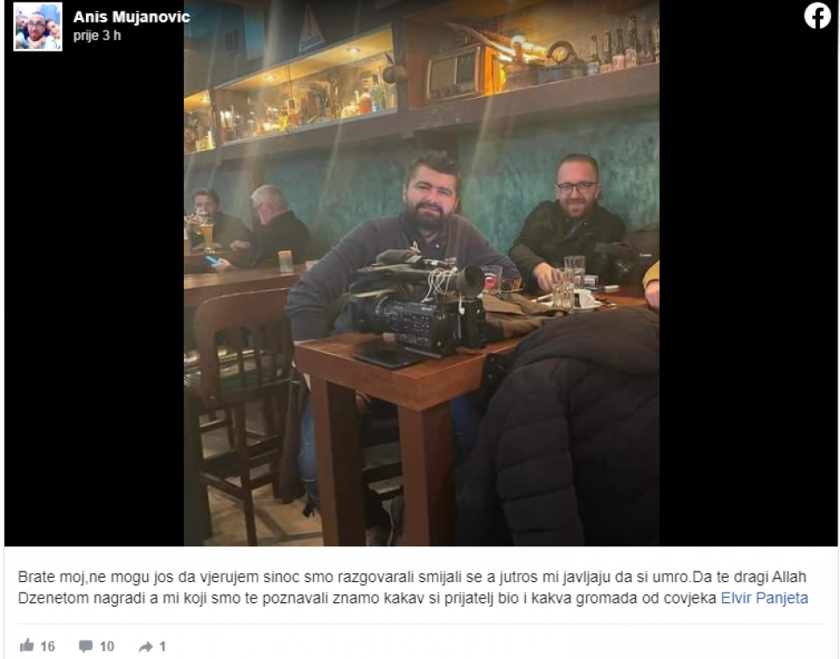Open the pub photo in the post
Screen dimensions: 840x659
(422, 273)
